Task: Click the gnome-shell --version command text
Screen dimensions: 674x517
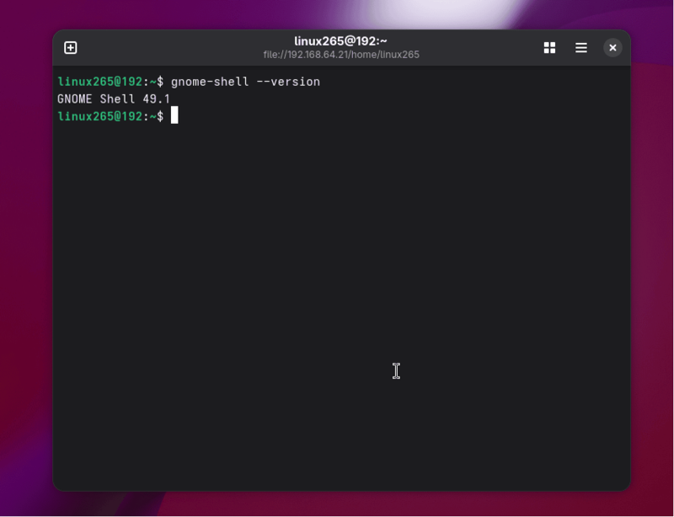Action: tap(245, 82)
